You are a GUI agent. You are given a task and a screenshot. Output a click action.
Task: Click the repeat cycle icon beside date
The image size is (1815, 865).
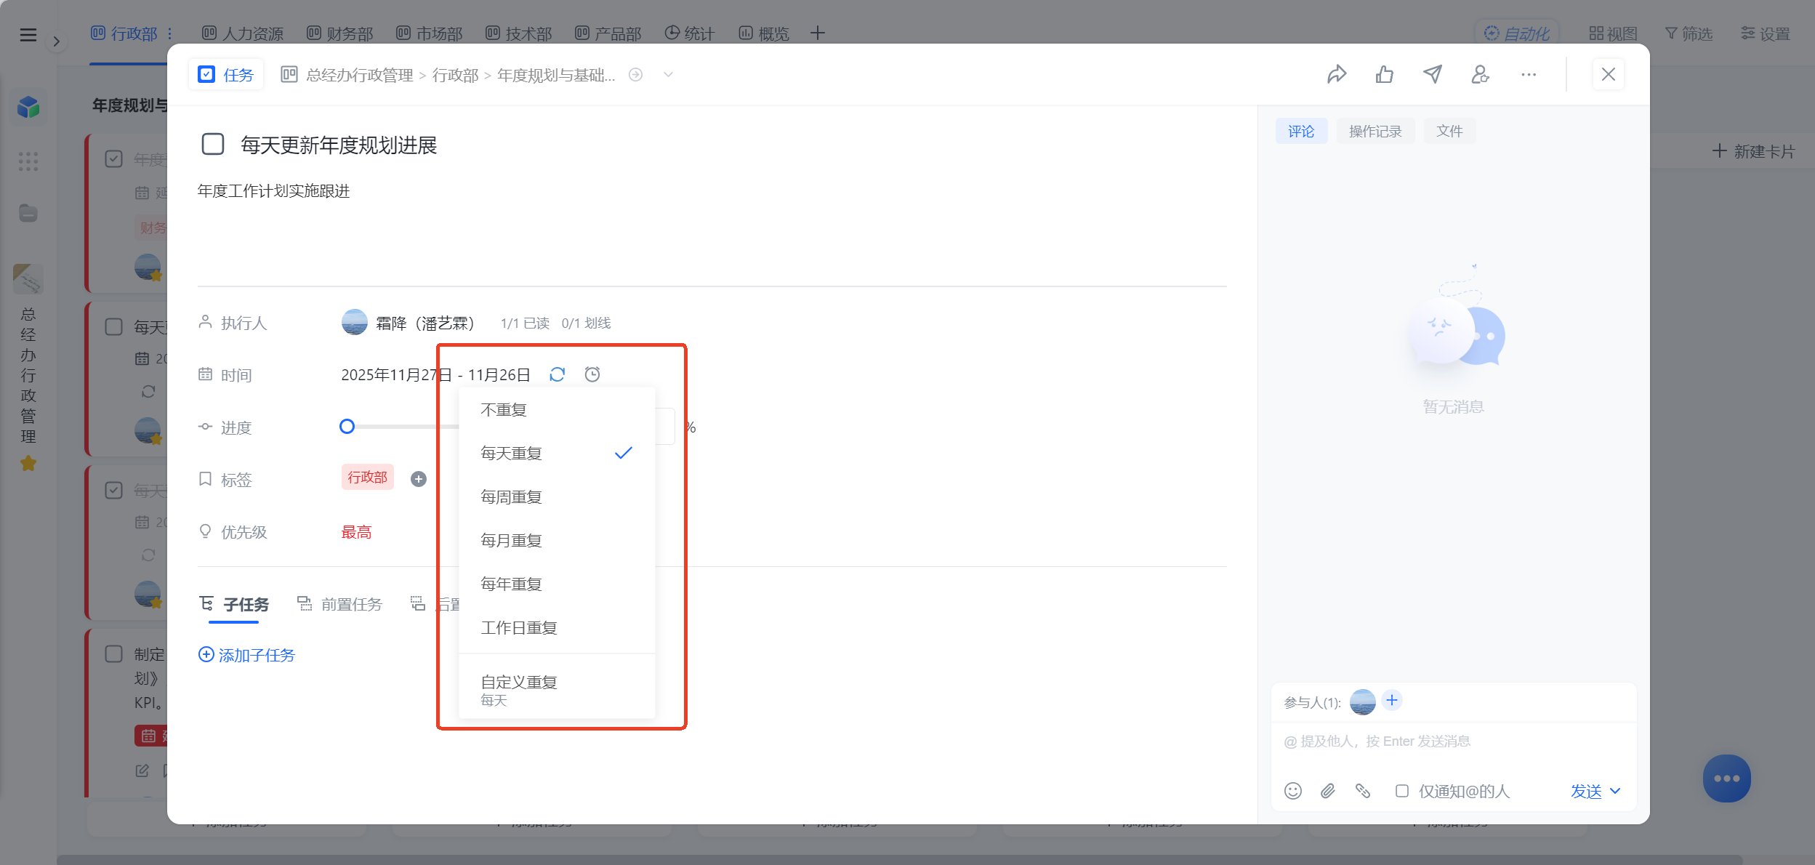click(558, 374)
